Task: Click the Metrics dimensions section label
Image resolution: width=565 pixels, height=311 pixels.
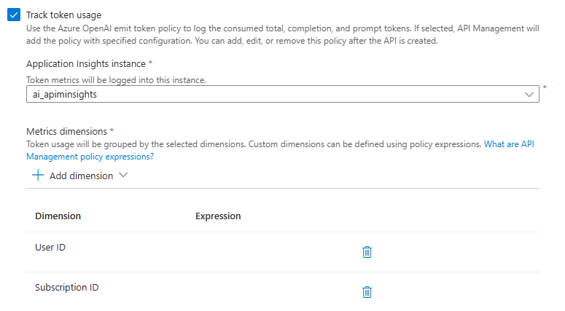Action: [x=66, y=131]
